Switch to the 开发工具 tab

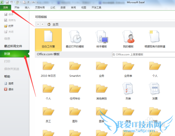pos(96,8)
